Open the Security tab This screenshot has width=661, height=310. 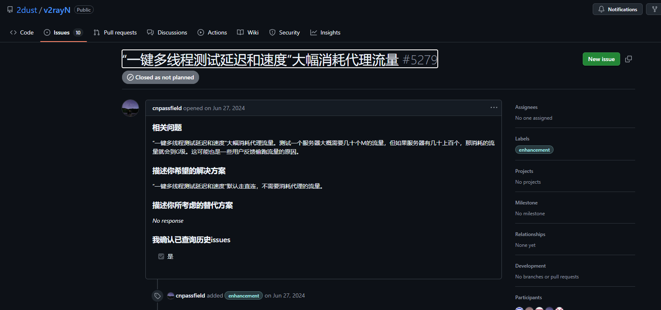[x=284, y=32]
